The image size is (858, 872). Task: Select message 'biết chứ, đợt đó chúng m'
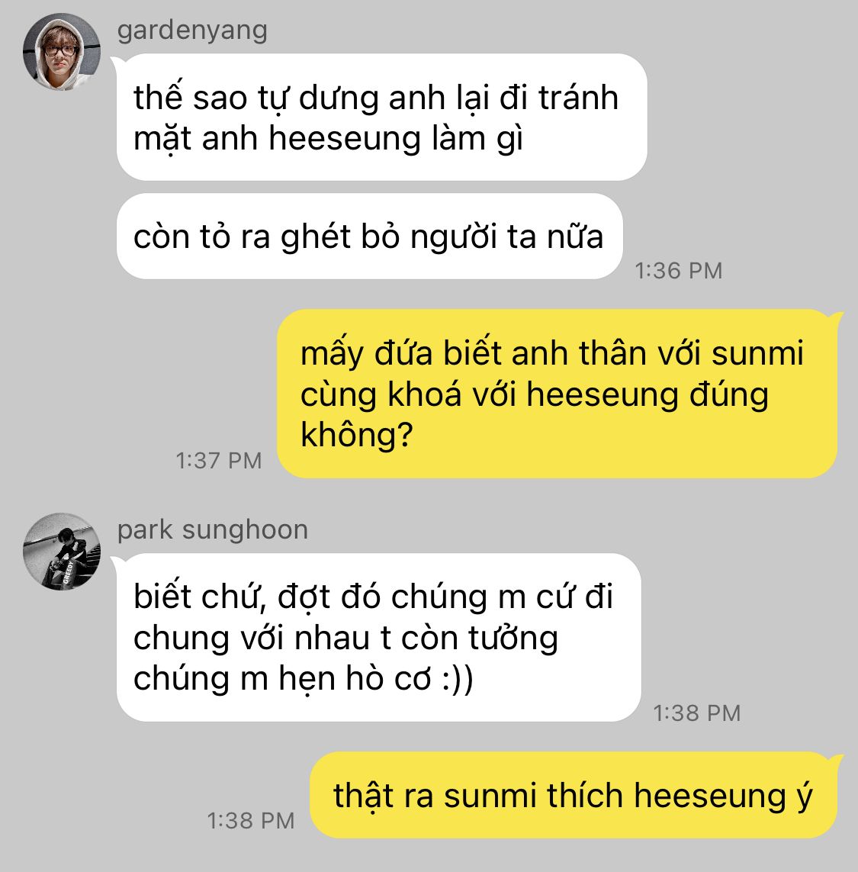tap(379, 637)
